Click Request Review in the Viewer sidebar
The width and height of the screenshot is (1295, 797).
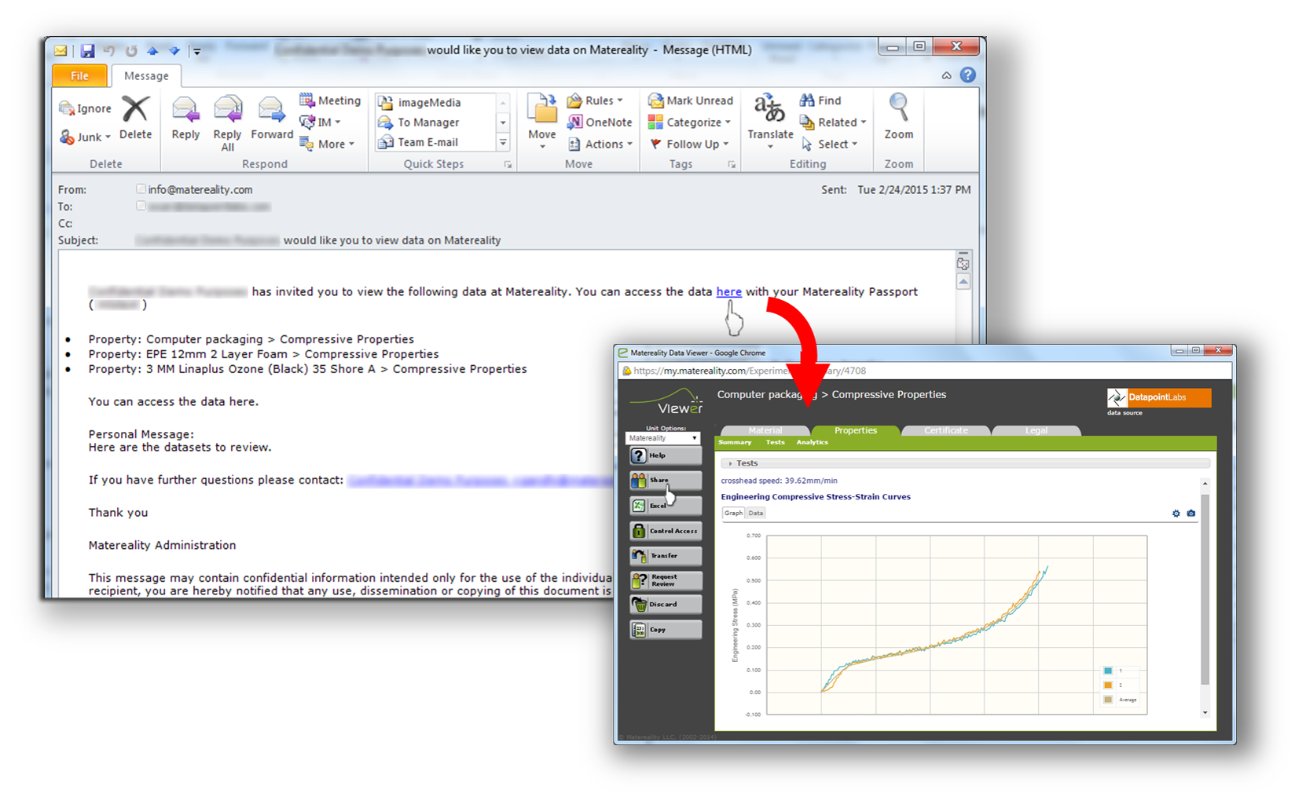[666, 580]
